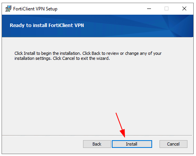Click the 'Click Install to begin the installation' sentence
This screenshot has height=156, width=196.
click(48, 53)
